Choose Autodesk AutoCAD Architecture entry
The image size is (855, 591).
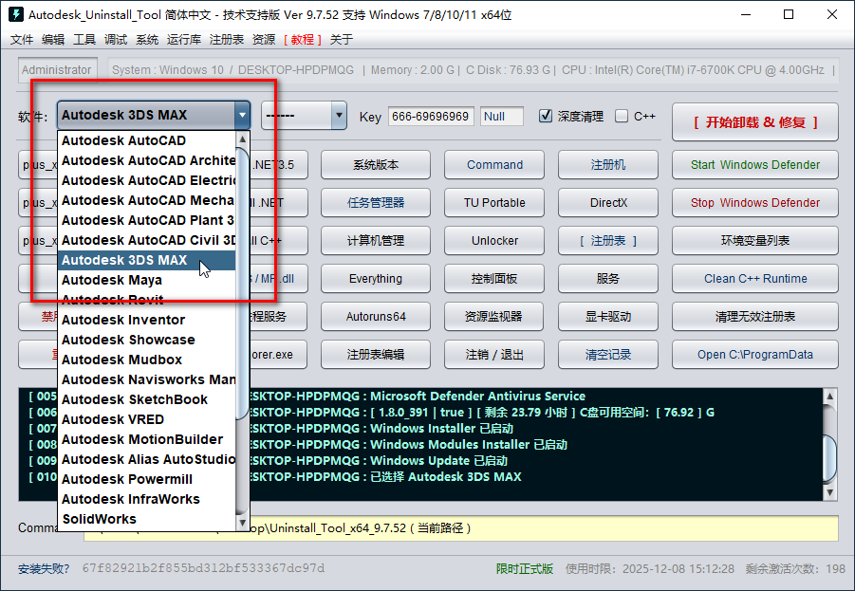pyautogui.click(x=147, y=160)
